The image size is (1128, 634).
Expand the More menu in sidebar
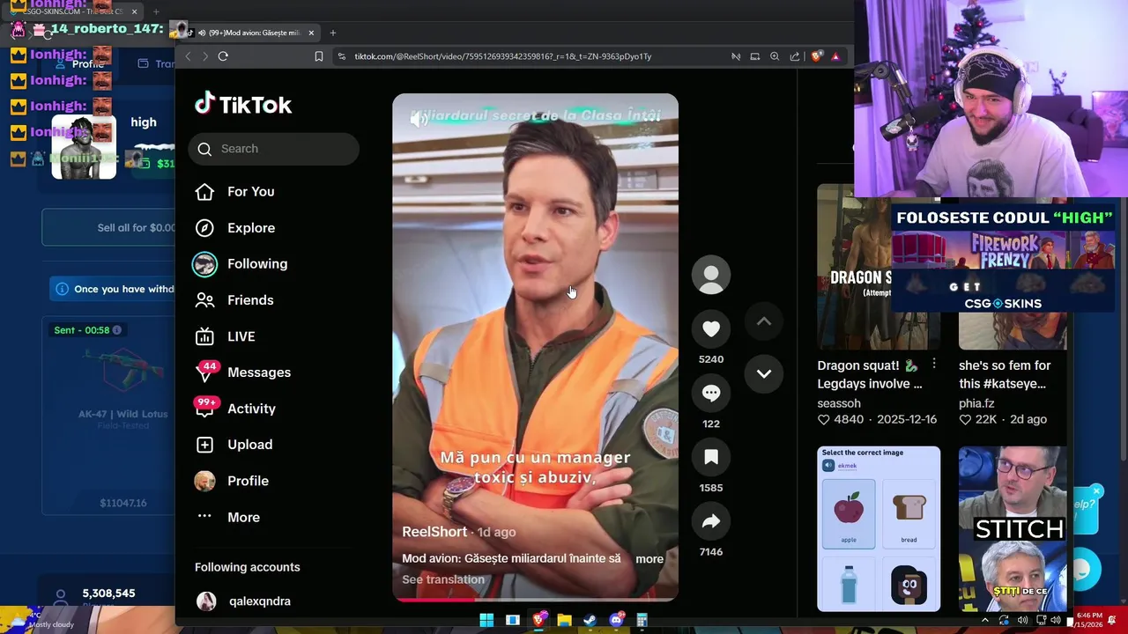227,517
